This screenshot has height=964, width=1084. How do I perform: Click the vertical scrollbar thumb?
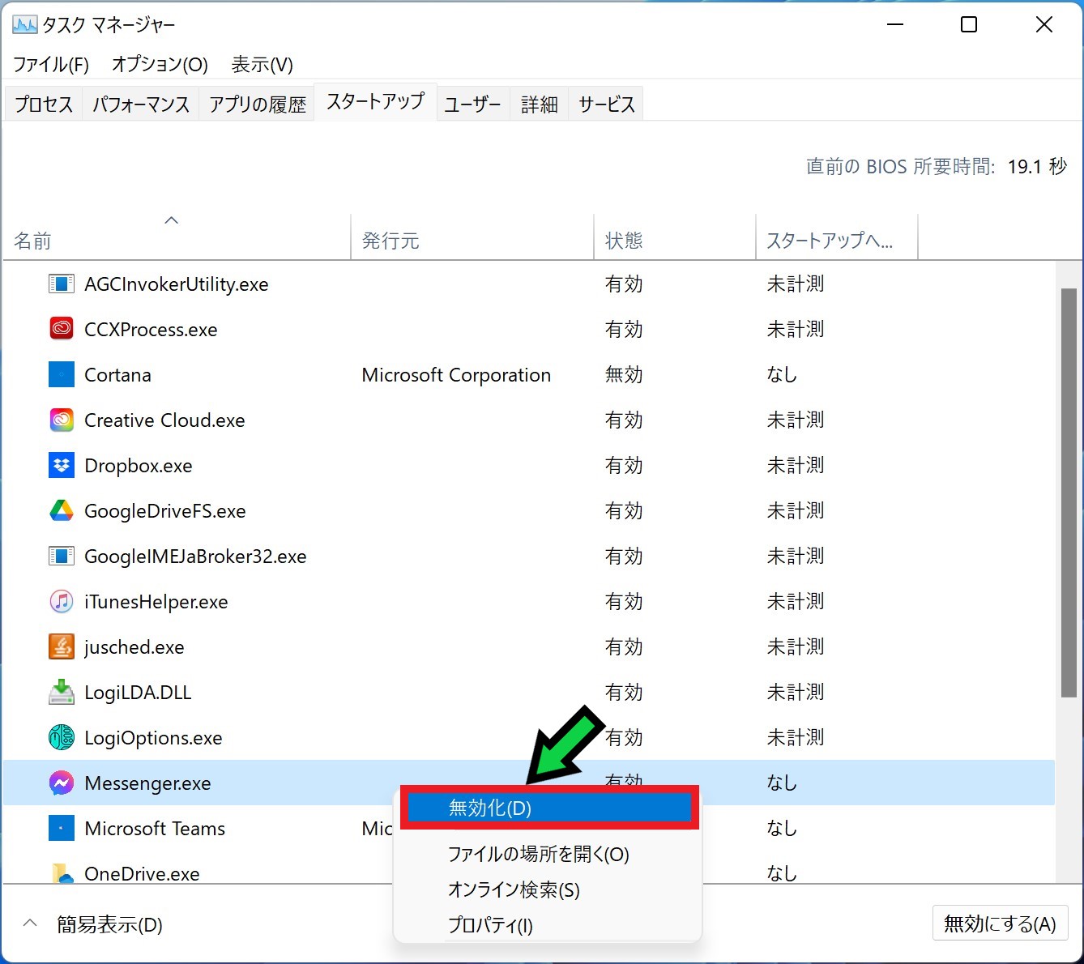pyautogui.click(x=1069, y=493)
